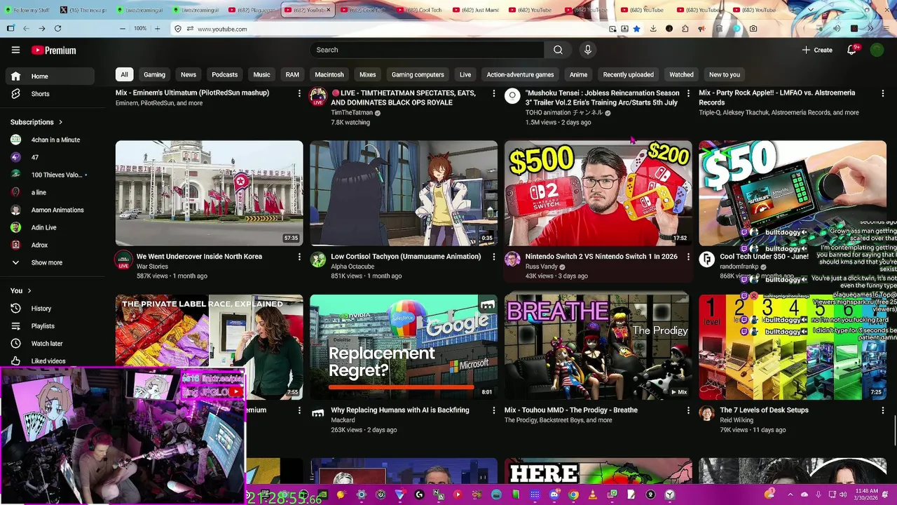Open options menu for TimTheTatman live stream
The image size is (897, 505).
pos(493,93)
